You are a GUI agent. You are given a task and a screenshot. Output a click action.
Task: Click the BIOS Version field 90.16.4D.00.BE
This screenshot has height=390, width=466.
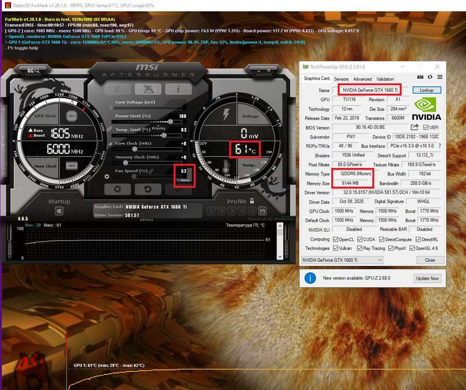(x=370, y=127)
